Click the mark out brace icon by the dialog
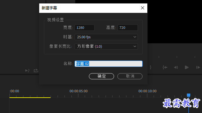The image size is (202, 113). pos(150,67)
